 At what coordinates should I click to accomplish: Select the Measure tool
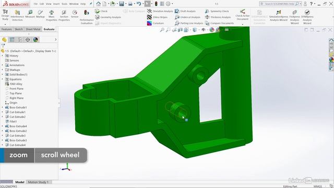point(30,14)
